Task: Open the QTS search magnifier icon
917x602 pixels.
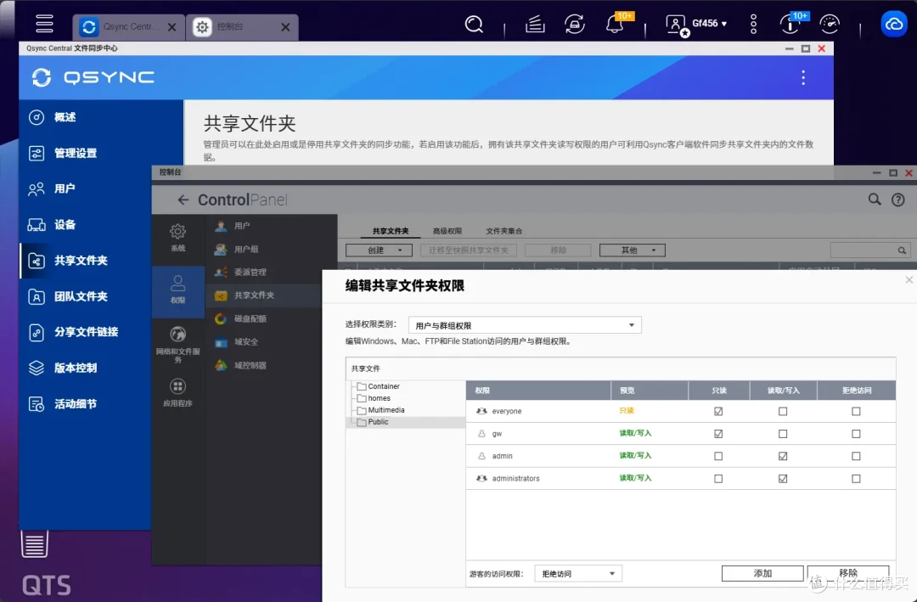Action: click(x=474, y=24)
